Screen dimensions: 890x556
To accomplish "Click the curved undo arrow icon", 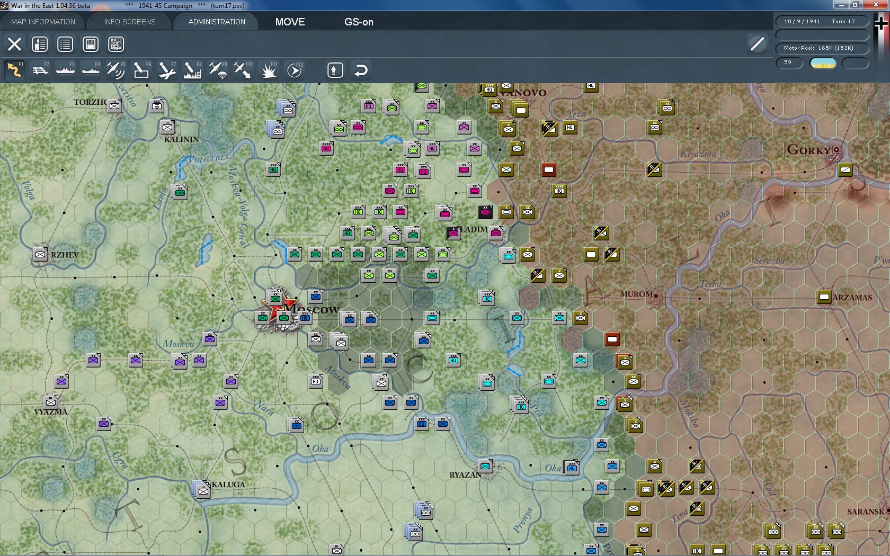I will 361,70.
